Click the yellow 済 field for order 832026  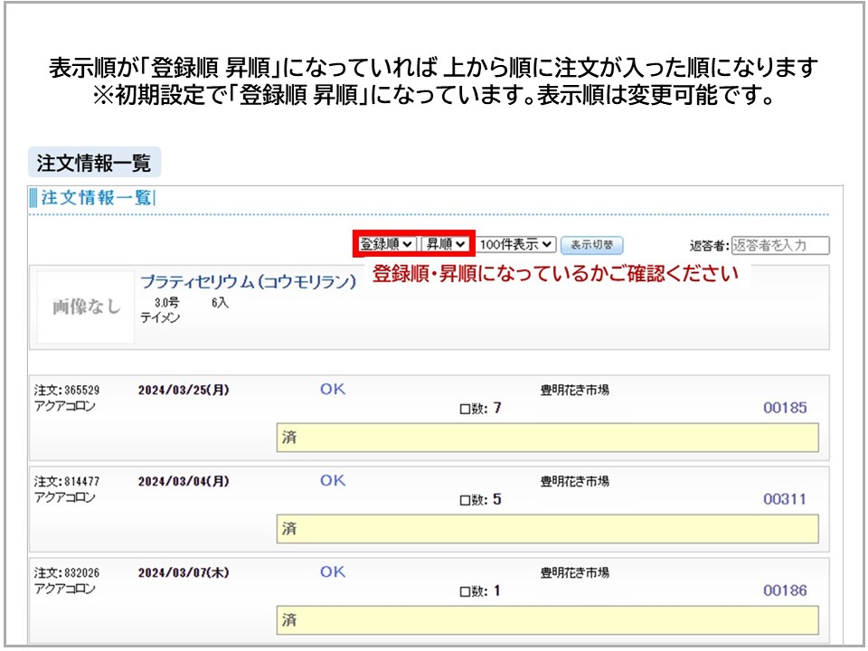(x=547, y=620)
